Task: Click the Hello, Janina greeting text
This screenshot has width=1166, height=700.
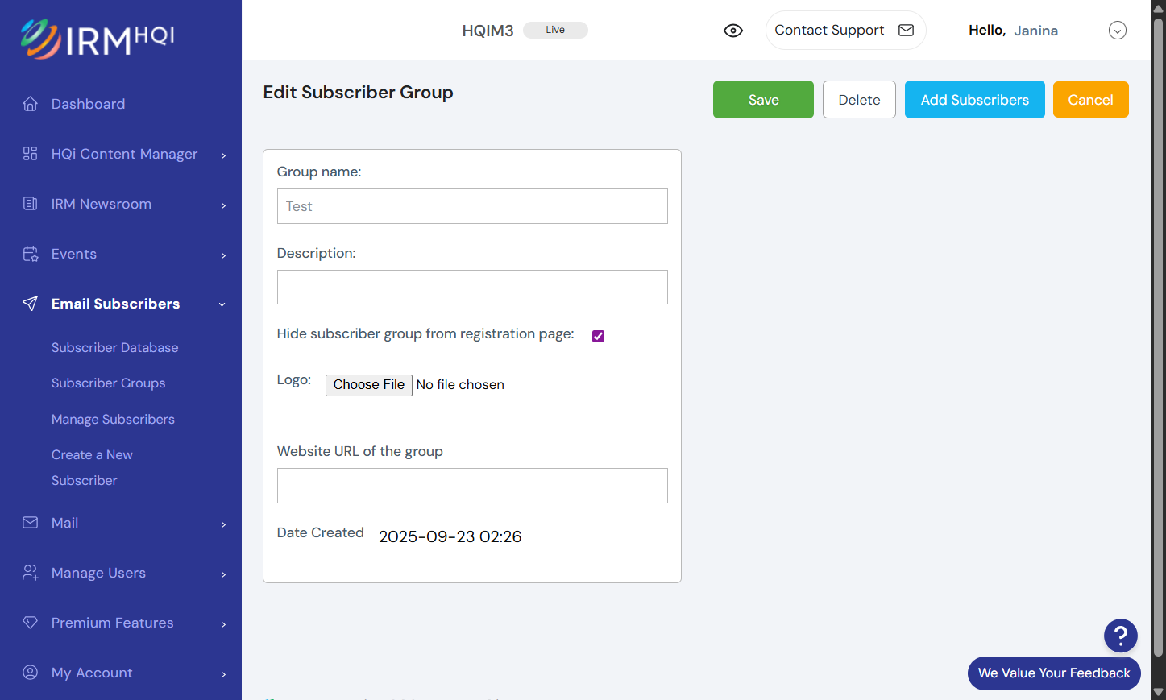Action: click(x=1013, y=31)
